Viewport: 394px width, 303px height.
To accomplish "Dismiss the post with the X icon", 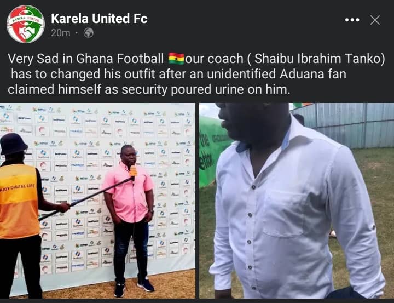I will pyautogui.click(x=375, y=20).
